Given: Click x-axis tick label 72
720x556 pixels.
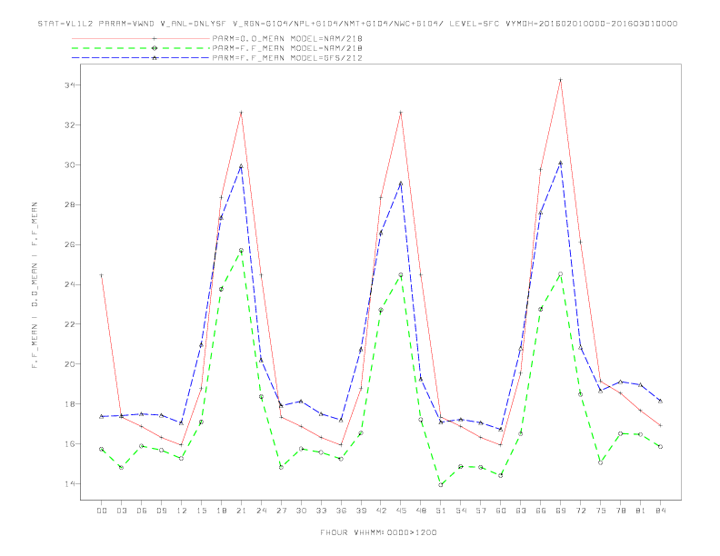Looking at the screenshot, I should (580, 511).
